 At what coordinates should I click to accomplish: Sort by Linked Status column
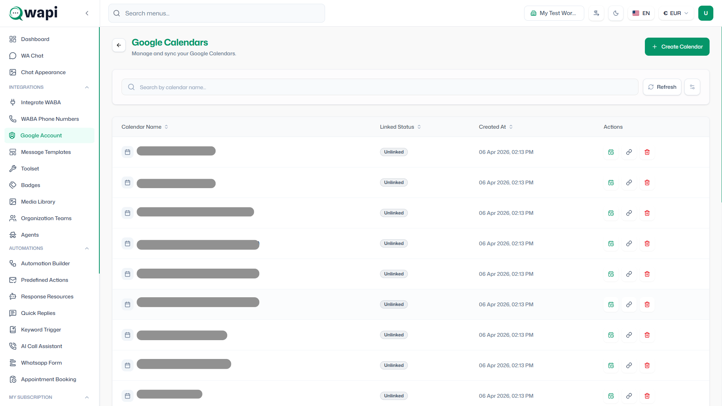pyautogui.click(x=400, y=127)
